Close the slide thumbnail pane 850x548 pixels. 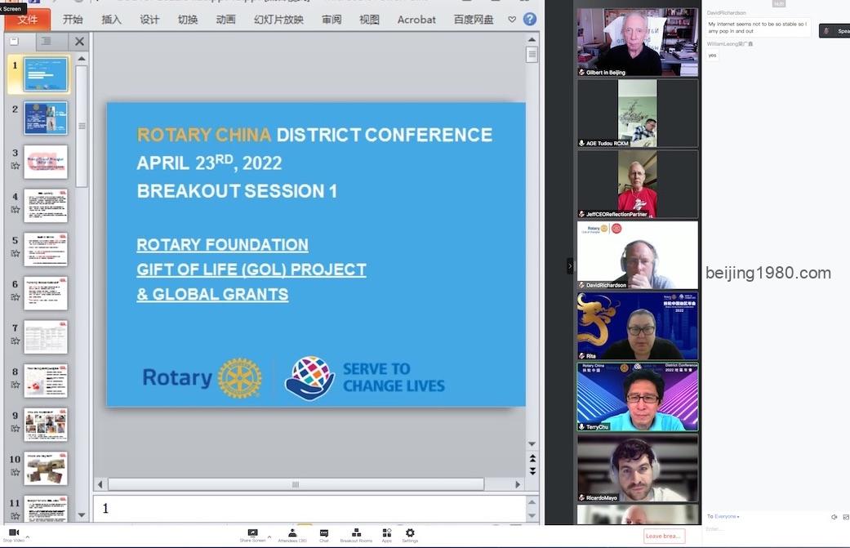80,41
